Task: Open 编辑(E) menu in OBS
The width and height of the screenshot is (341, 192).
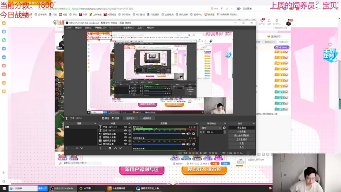Action: pos(78,28)
